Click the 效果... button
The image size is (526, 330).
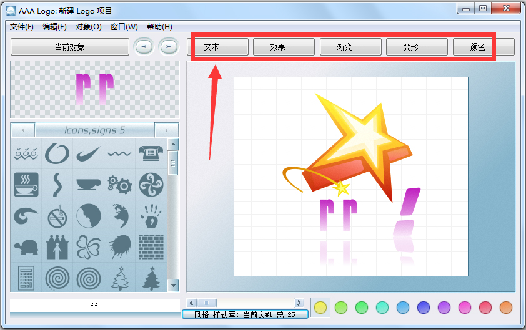pos(283,47)
